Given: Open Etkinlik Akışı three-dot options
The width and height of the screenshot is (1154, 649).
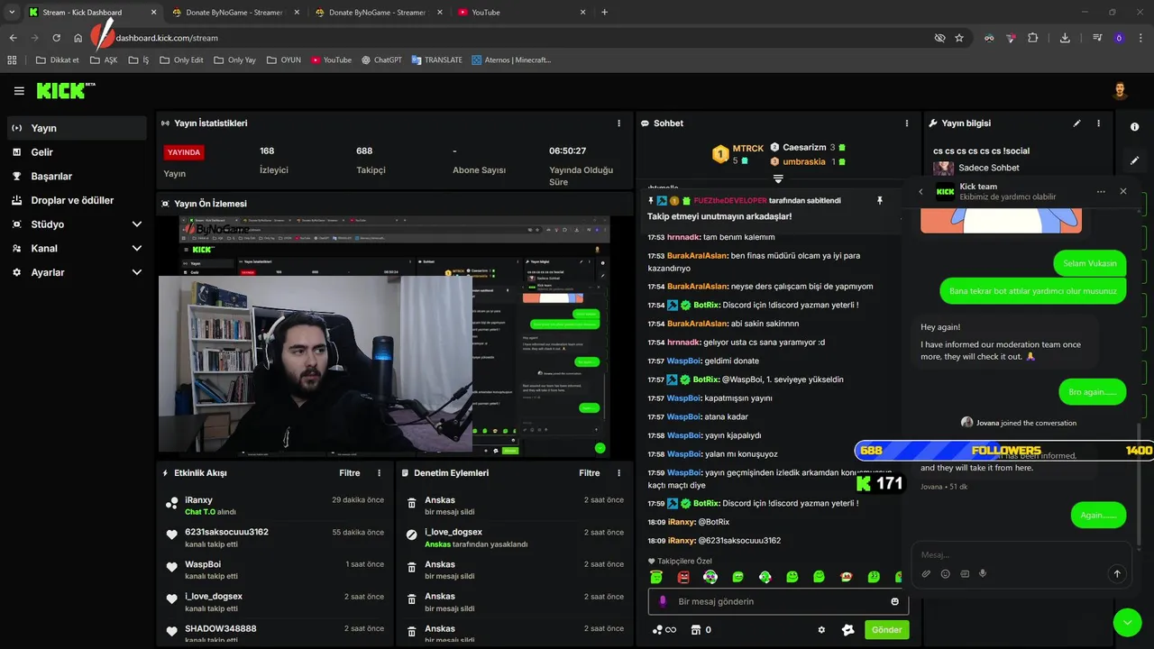Looking at the screenshot, I should tap(379, 473).
